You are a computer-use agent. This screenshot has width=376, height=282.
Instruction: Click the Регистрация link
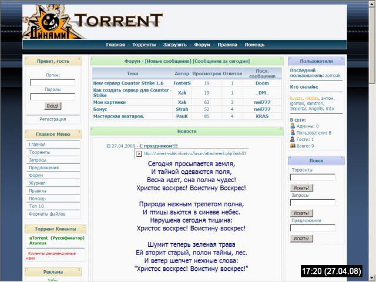[x=53, y=119]
